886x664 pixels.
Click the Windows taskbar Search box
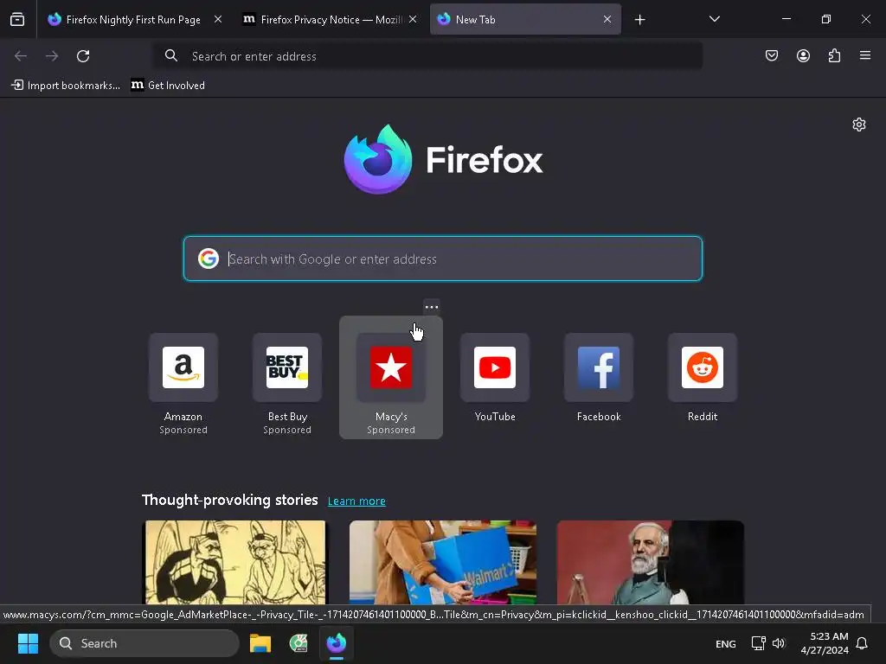pos(144,643)
